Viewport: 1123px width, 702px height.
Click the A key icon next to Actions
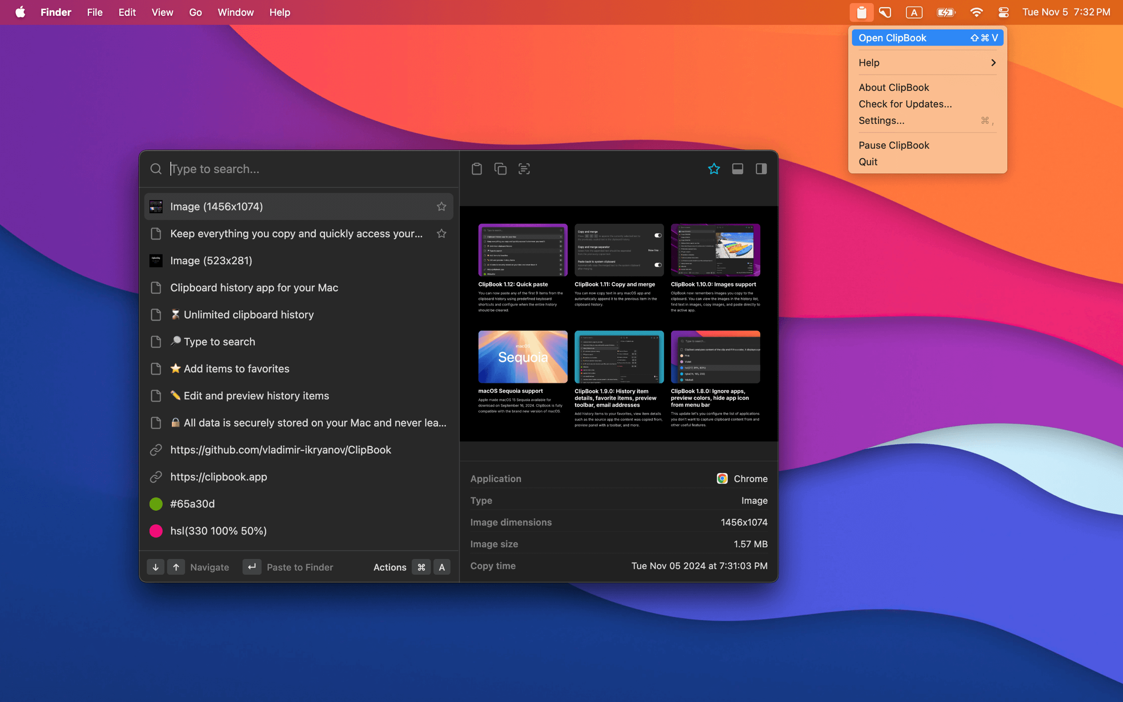coord(442,567)
